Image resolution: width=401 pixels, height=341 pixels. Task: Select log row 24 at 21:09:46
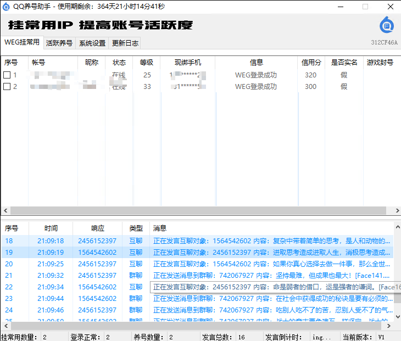click(x=197, y=310)
